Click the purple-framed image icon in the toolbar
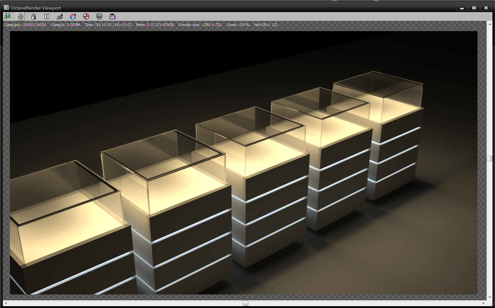The height and width of the screenshot is (308, 495). (113, 16)
